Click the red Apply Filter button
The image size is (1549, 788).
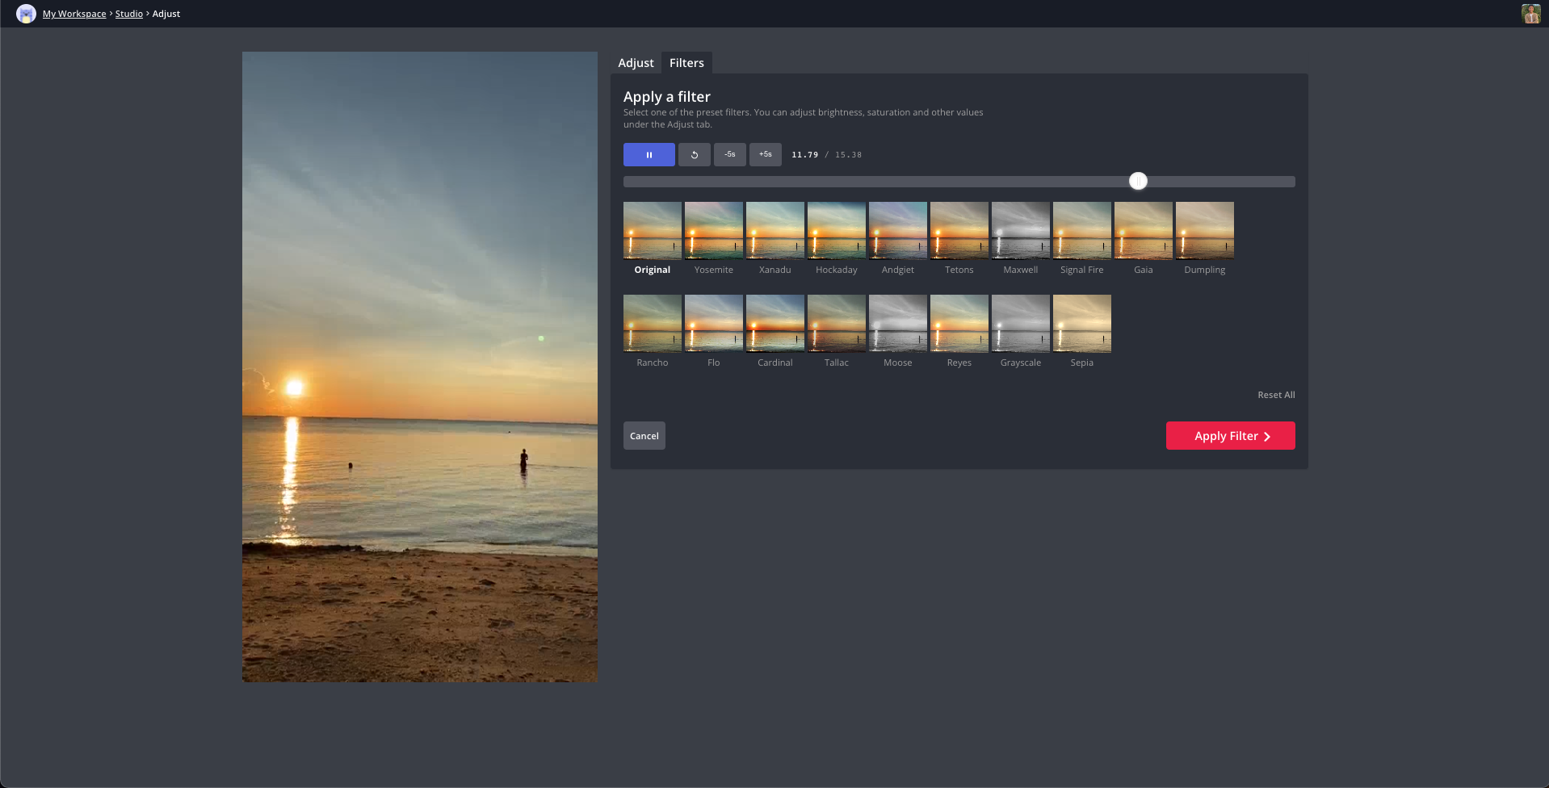pyautogui.click(x=1230, y=436)
